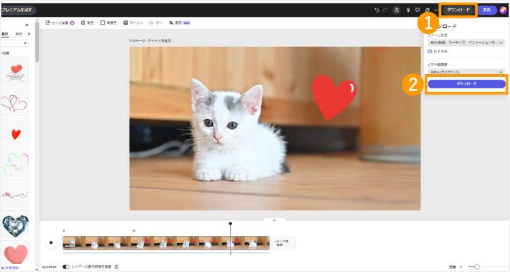Screen dimensions: 510x272
Task: Click the first purple keyframe dot above timeline
Action: pyautogui.click(x=64, y=231)
